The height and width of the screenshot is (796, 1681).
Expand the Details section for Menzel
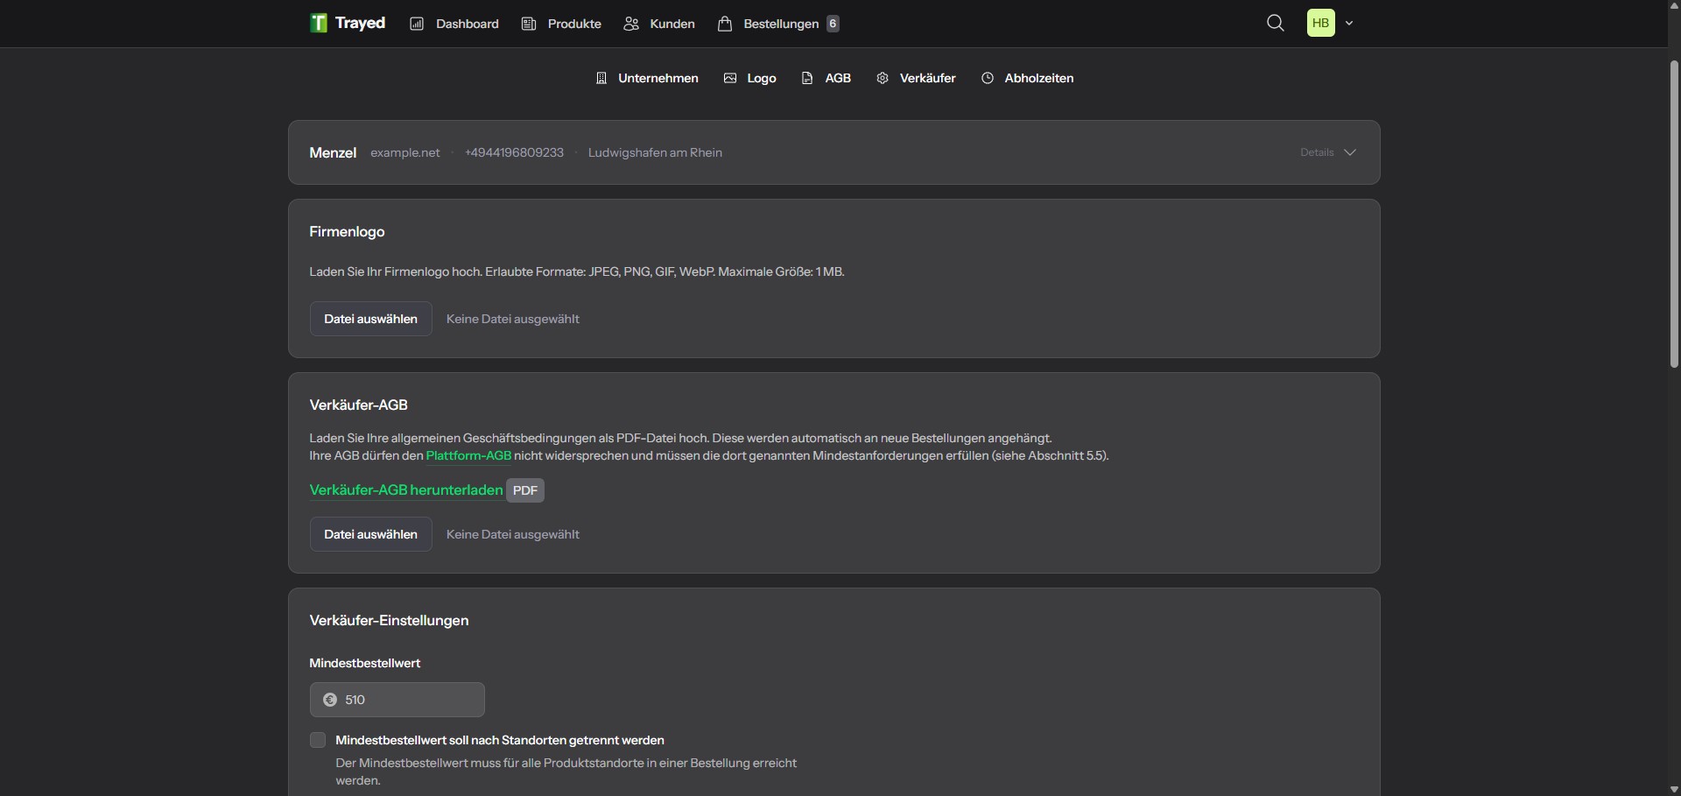pos(1327,152)
